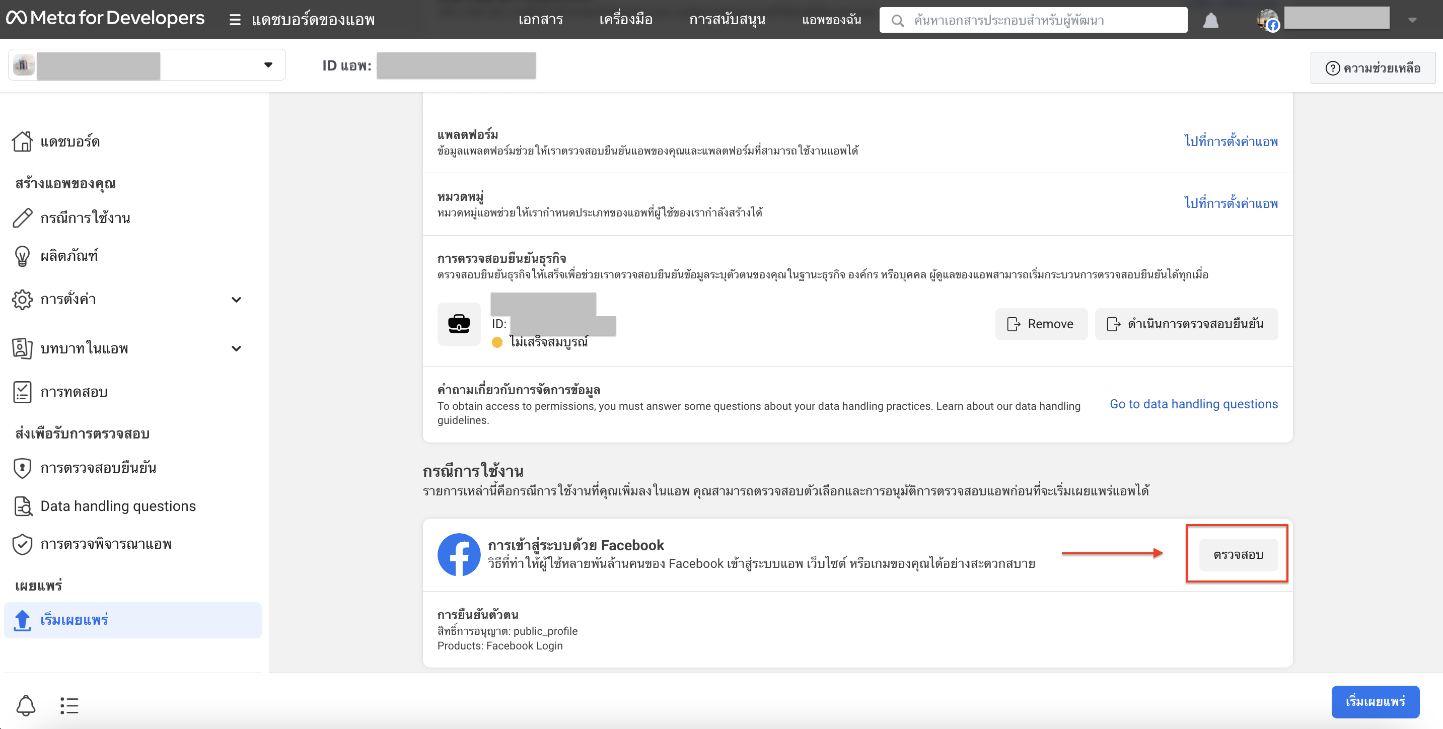The image size is (1443, 729).
Task: Open แอพของฉัน in the top navigation
Action: (x=831, y=20)
